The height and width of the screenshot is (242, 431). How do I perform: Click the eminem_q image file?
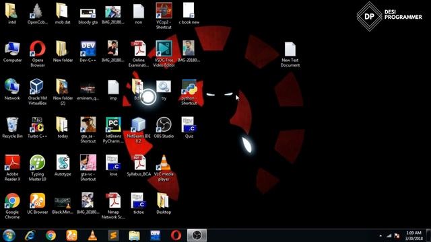point(88,89)
